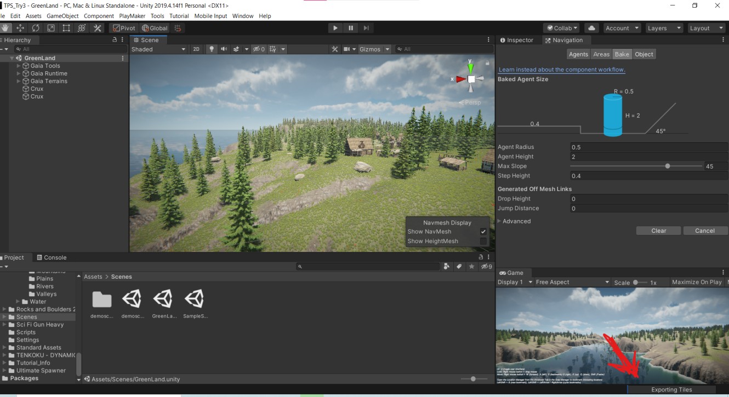729x397 pixels.
Task: Toggle Pivot handle position button
Action: coord(124,28)
